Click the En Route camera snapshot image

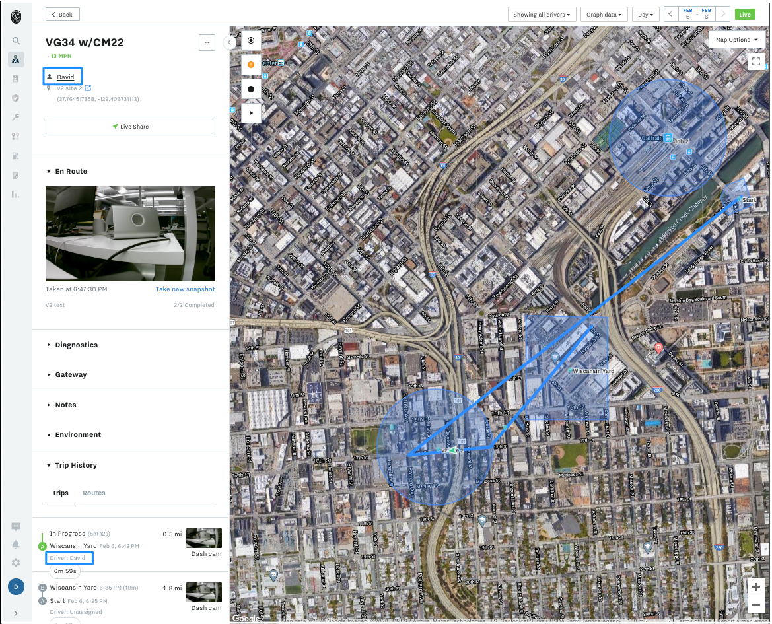(x=130, y=234)
